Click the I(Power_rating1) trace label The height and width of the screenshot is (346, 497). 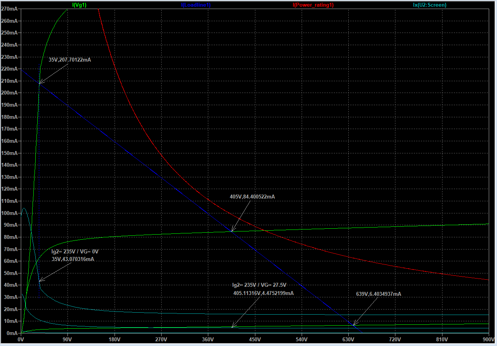coord(313,5)
